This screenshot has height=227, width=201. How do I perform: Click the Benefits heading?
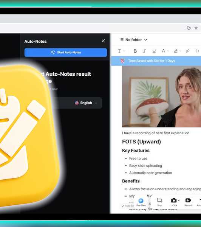click(131, 181)
